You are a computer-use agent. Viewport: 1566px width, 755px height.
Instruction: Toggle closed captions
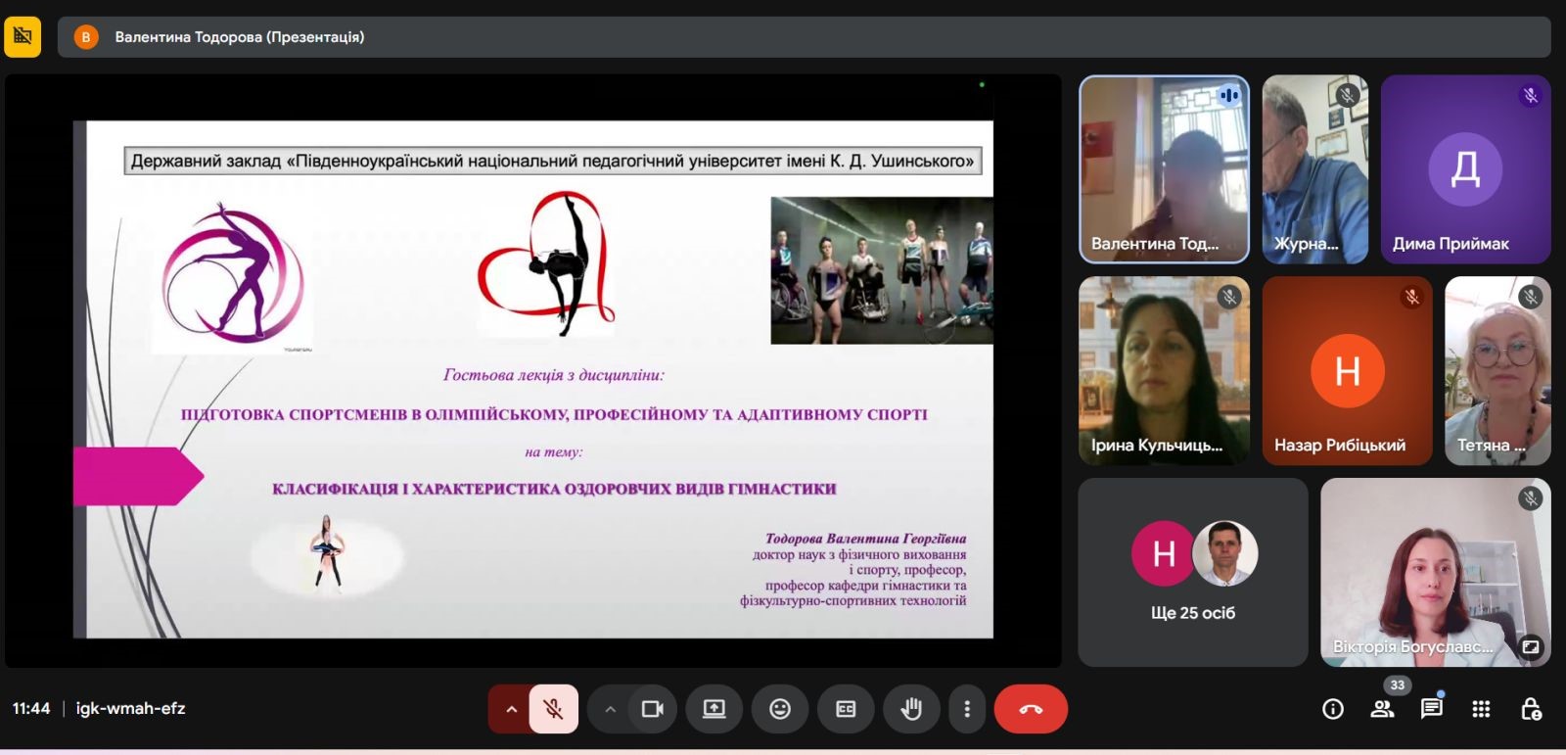coord(846,709)
